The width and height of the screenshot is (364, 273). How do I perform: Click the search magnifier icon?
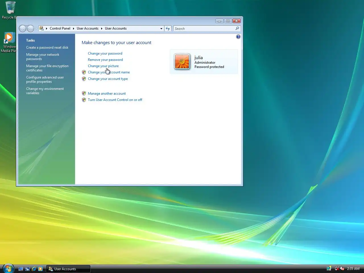click(237, 28)
